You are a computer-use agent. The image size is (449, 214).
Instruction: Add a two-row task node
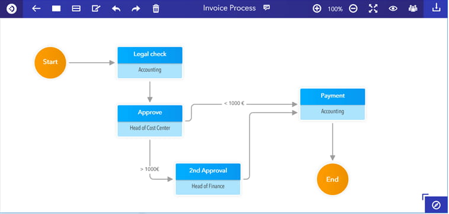pos(76,8)
